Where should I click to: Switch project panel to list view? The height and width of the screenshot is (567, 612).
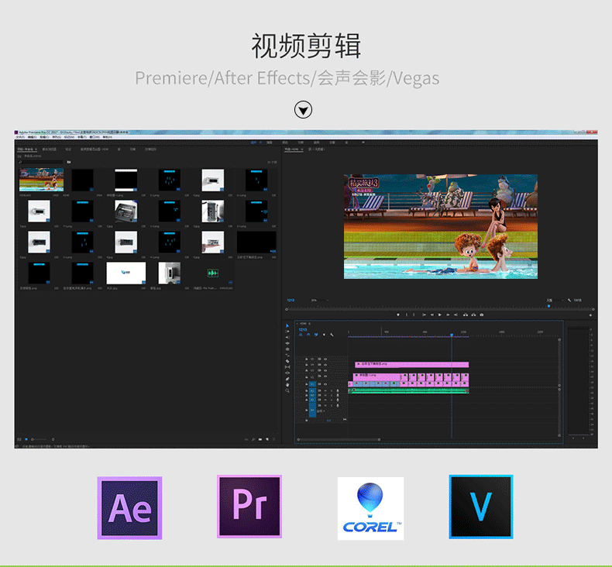click(x=19, y=439)
